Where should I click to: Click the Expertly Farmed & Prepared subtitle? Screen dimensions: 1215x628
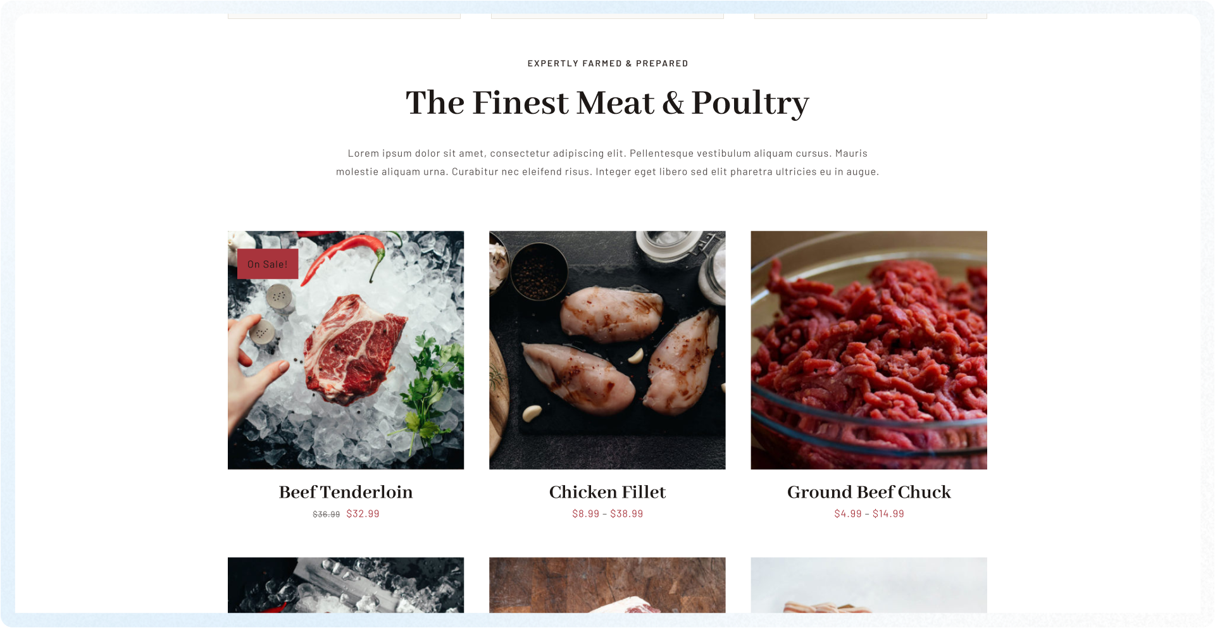(607, 63)
